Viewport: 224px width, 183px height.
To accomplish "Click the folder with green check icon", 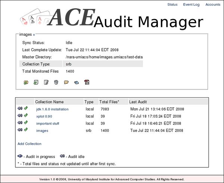I will point(26,82).
